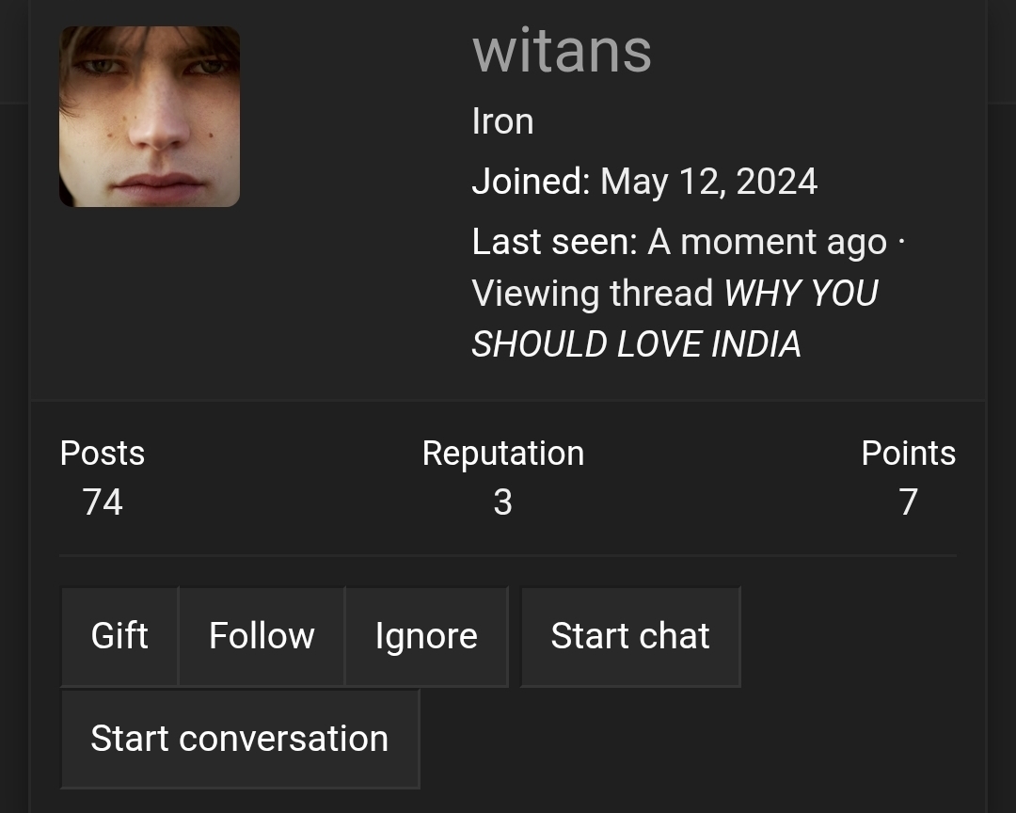
Task: Click the 'A moment ago' timestamp
Action: 767,243
